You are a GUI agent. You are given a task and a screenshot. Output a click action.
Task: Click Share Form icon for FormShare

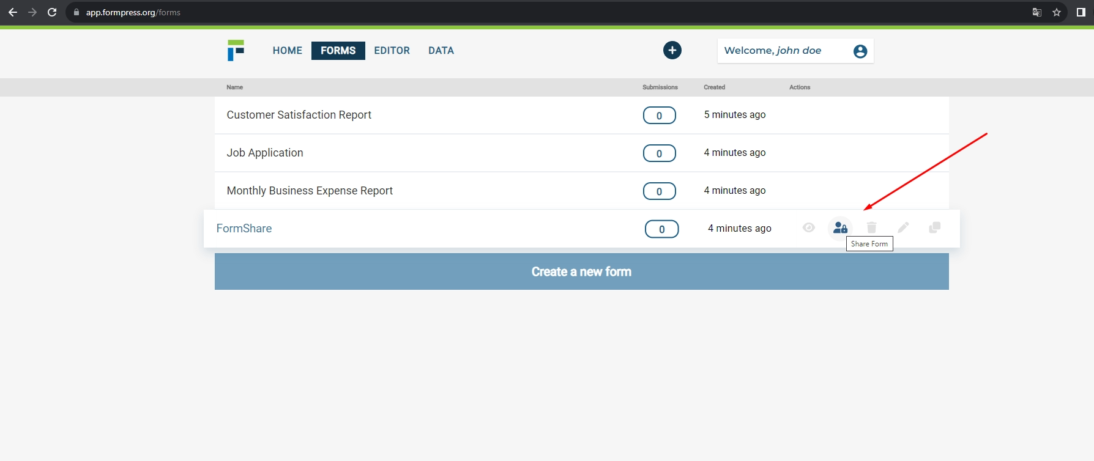840,227
